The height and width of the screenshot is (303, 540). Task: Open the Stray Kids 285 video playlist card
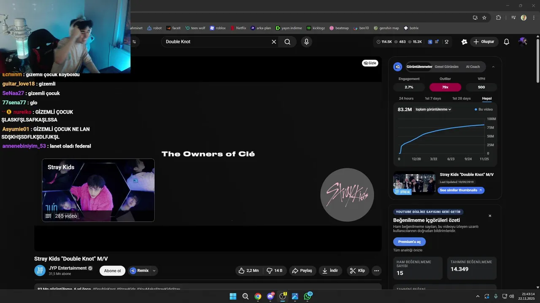[x=98, y=190]
